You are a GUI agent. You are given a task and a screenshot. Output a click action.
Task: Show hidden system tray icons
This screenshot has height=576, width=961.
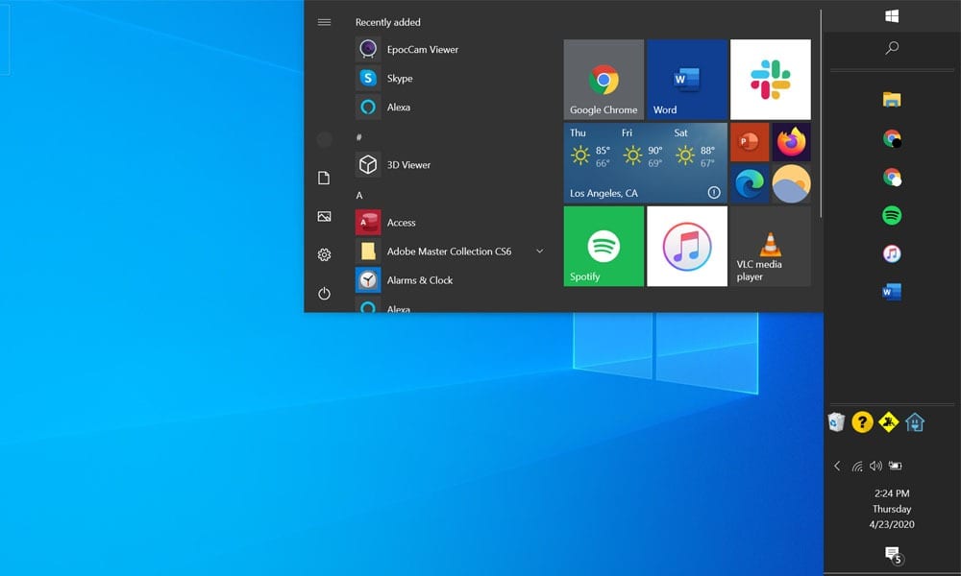click(x=837, y=466)
